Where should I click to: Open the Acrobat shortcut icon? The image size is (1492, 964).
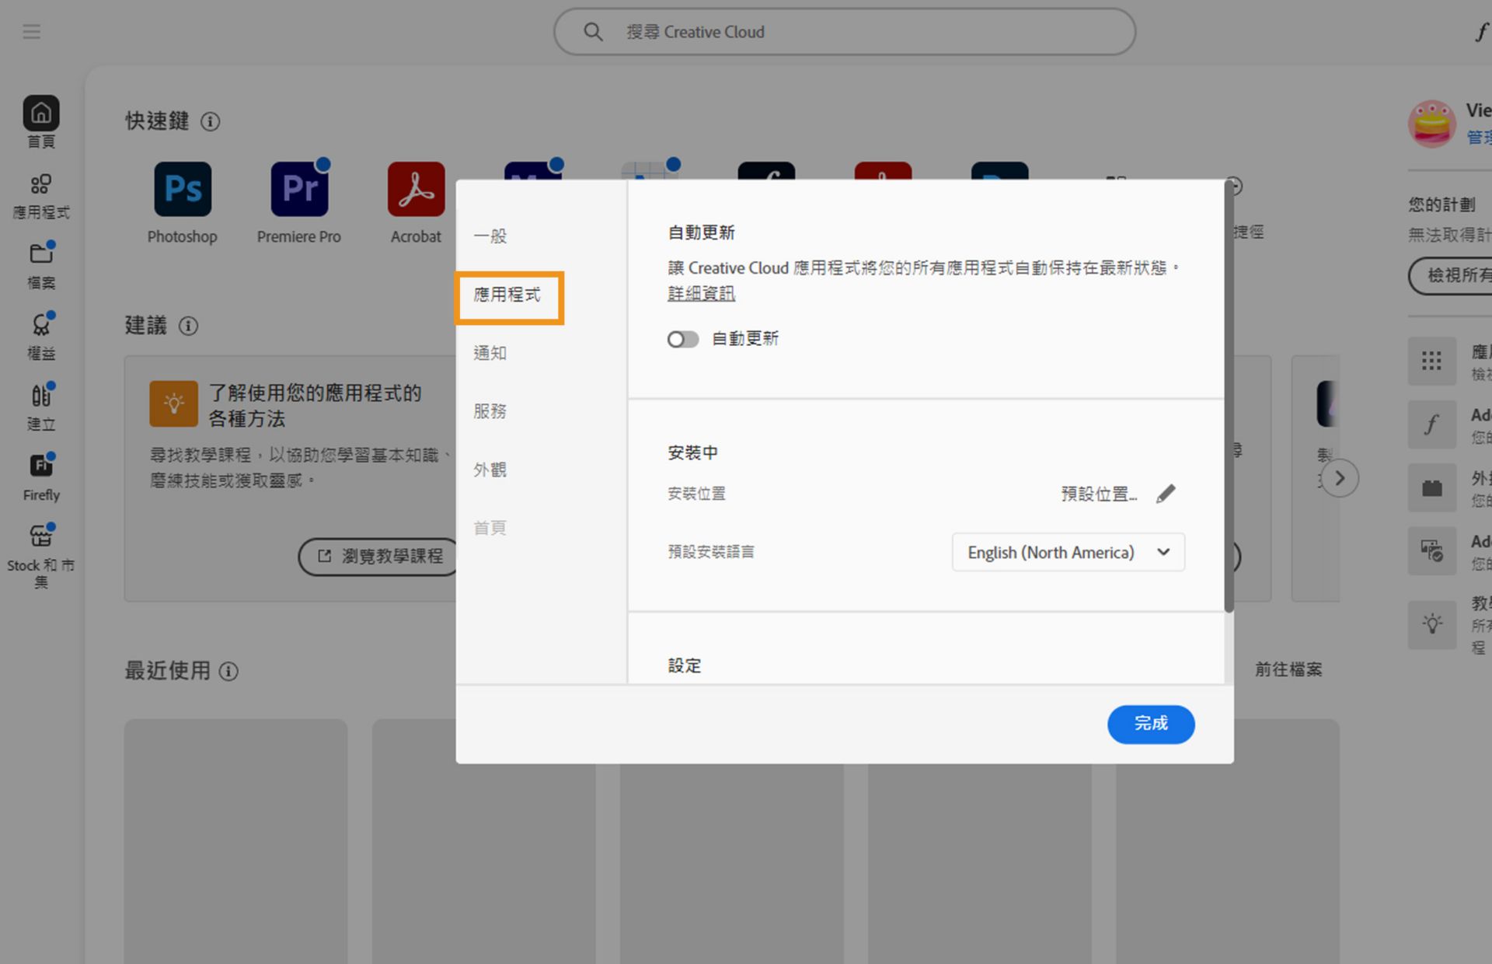coord(416,189)
